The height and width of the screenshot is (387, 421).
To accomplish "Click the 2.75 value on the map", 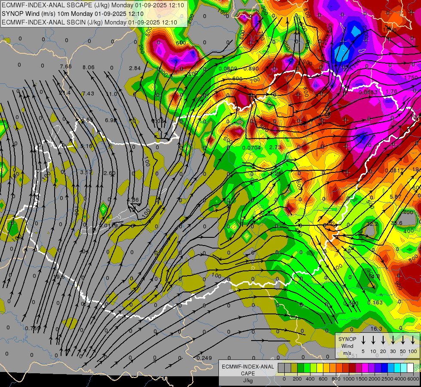I will pyautogui.click(x=275, y=147).
